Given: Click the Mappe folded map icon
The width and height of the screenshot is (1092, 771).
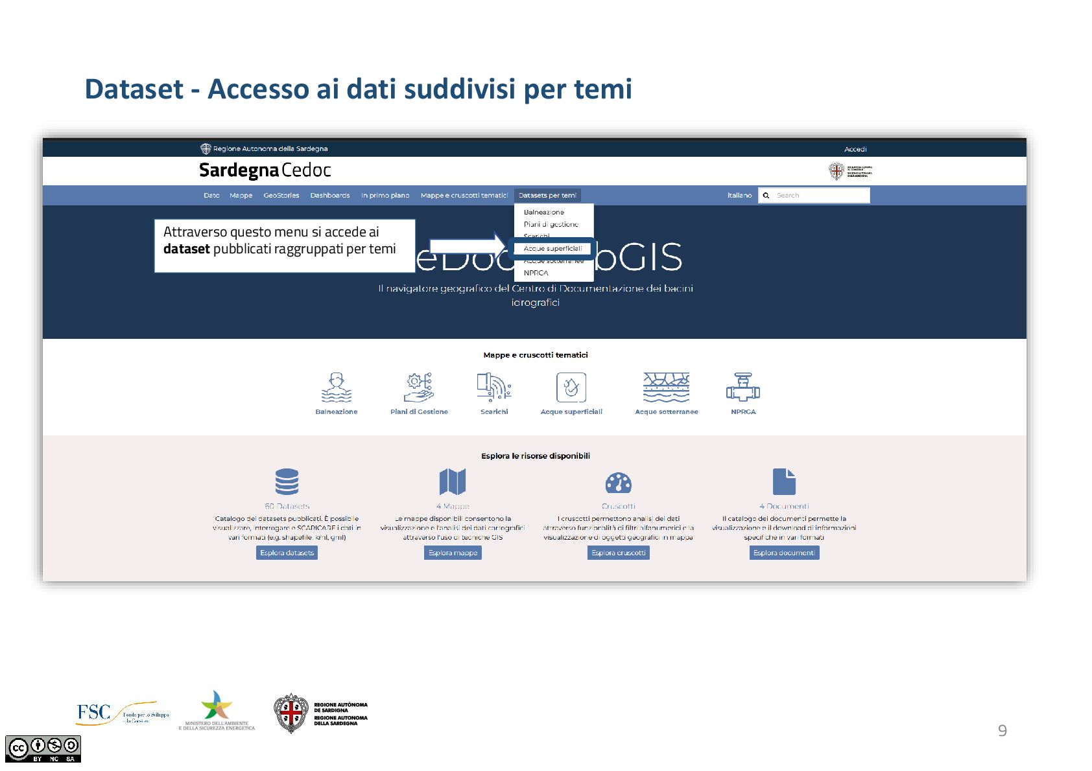Looking at the screenshot, I should (453, 481).
